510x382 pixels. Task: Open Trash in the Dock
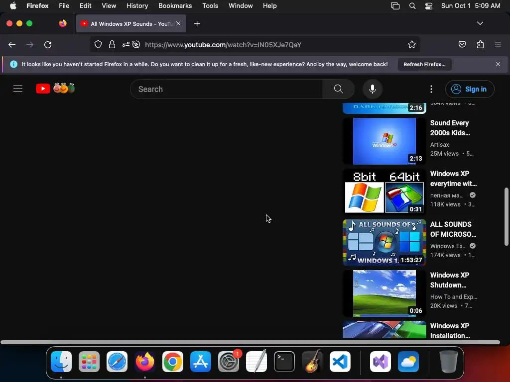click(449, 362)
